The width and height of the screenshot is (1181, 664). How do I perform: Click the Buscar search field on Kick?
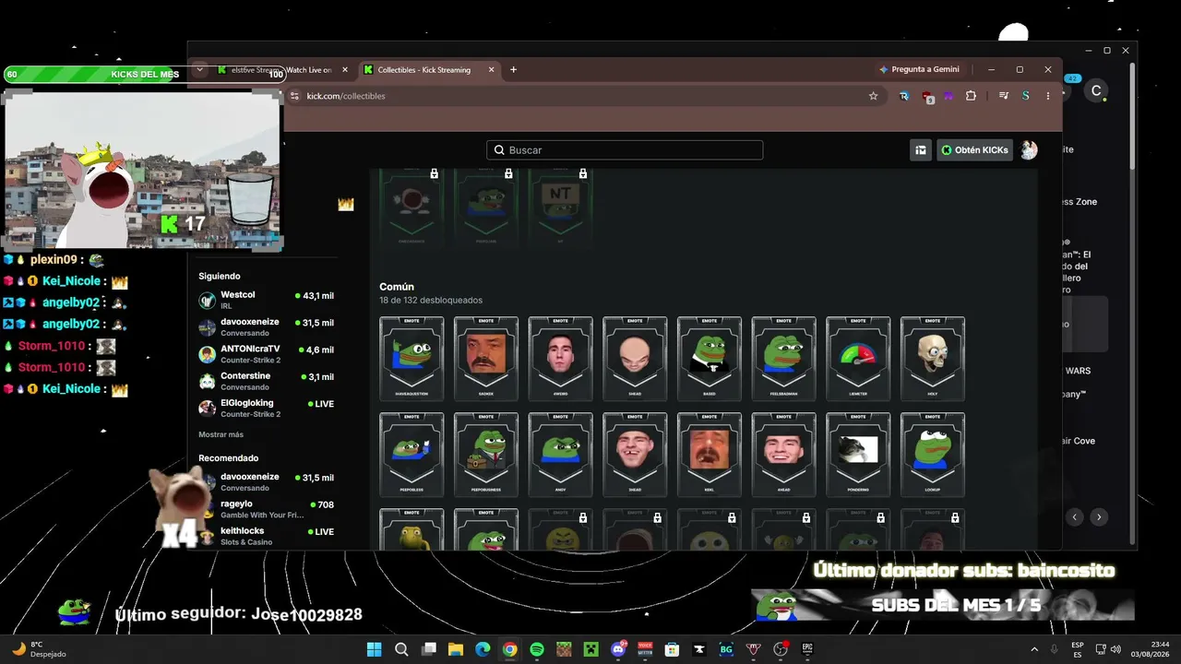[x=625, y=150]
